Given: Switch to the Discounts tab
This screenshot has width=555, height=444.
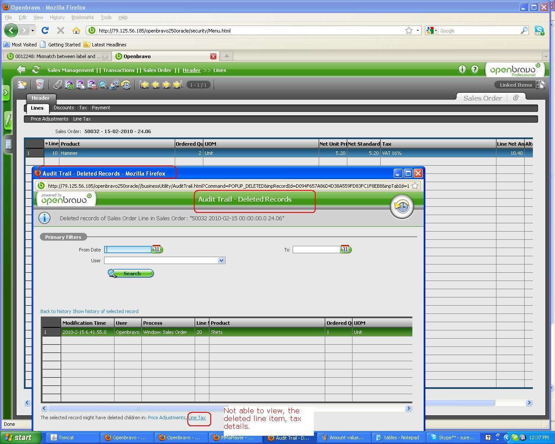Looking at the screenshot, I should 64,108.
